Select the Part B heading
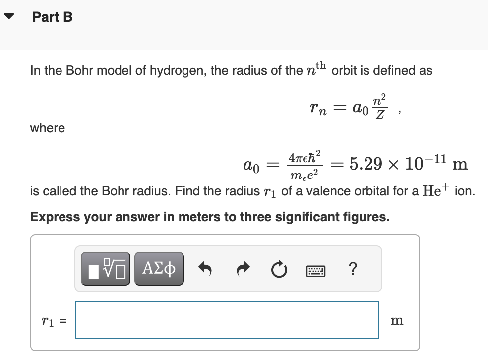Viewport: 488px width, 355px height. (52, 16)
